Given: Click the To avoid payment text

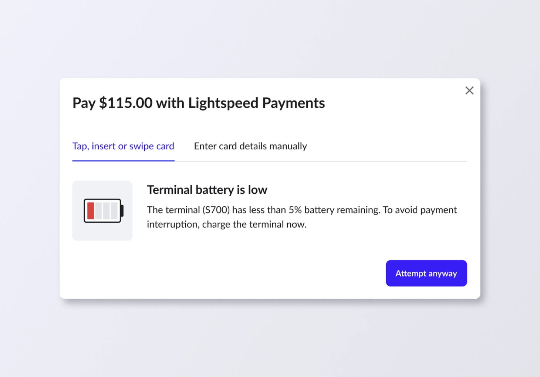Looking at the screenshot, I should pyautogui.click(x=420, y=210).
